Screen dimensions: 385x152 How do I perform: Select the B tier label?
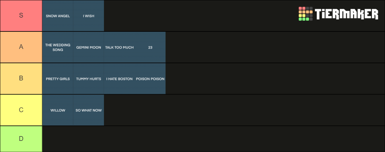click(21, 79)
